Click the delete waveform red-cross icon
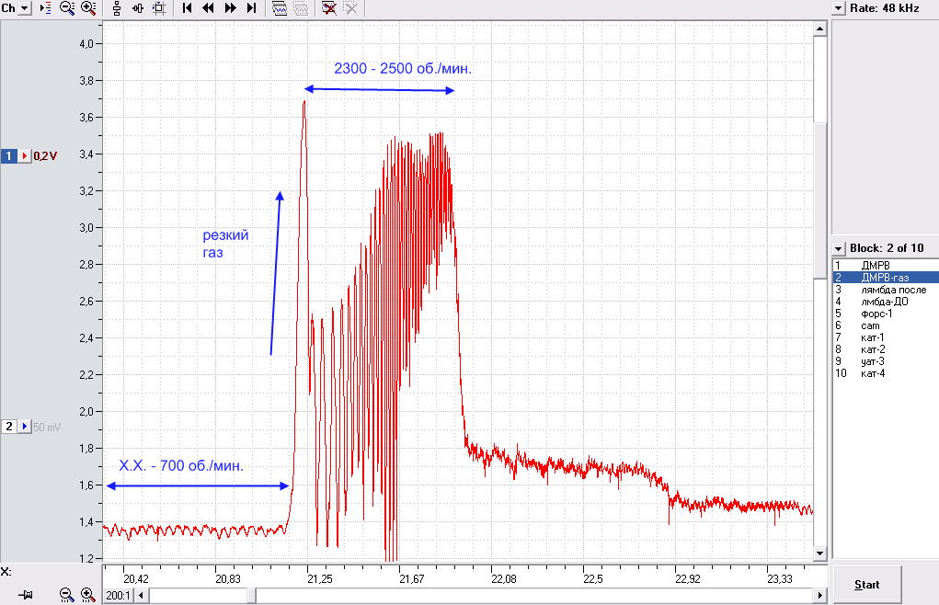939x605 pixels. (x=328, y=8)
